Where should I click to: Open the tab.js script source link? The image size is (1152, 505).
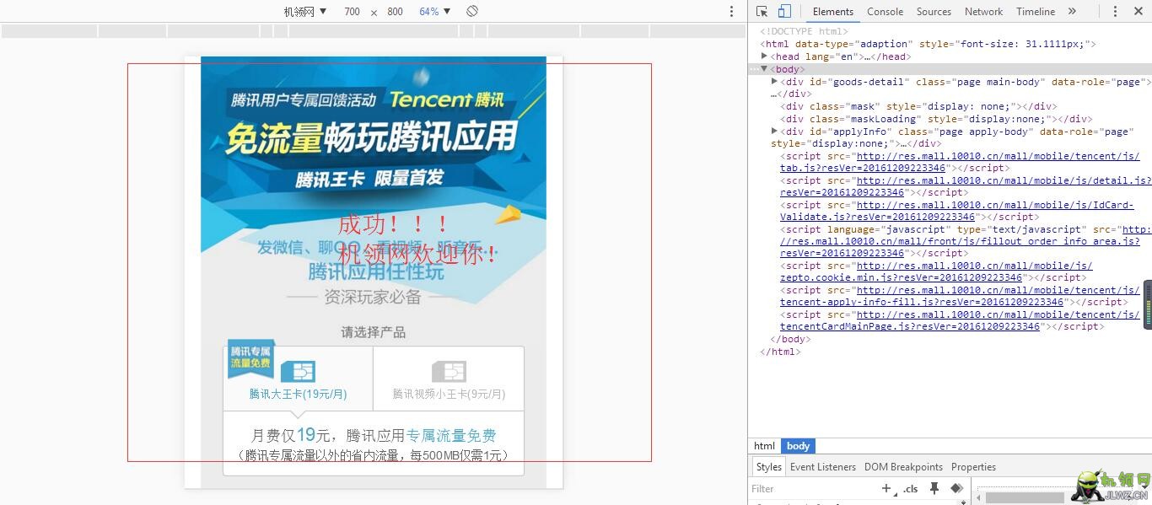[960, 162]
